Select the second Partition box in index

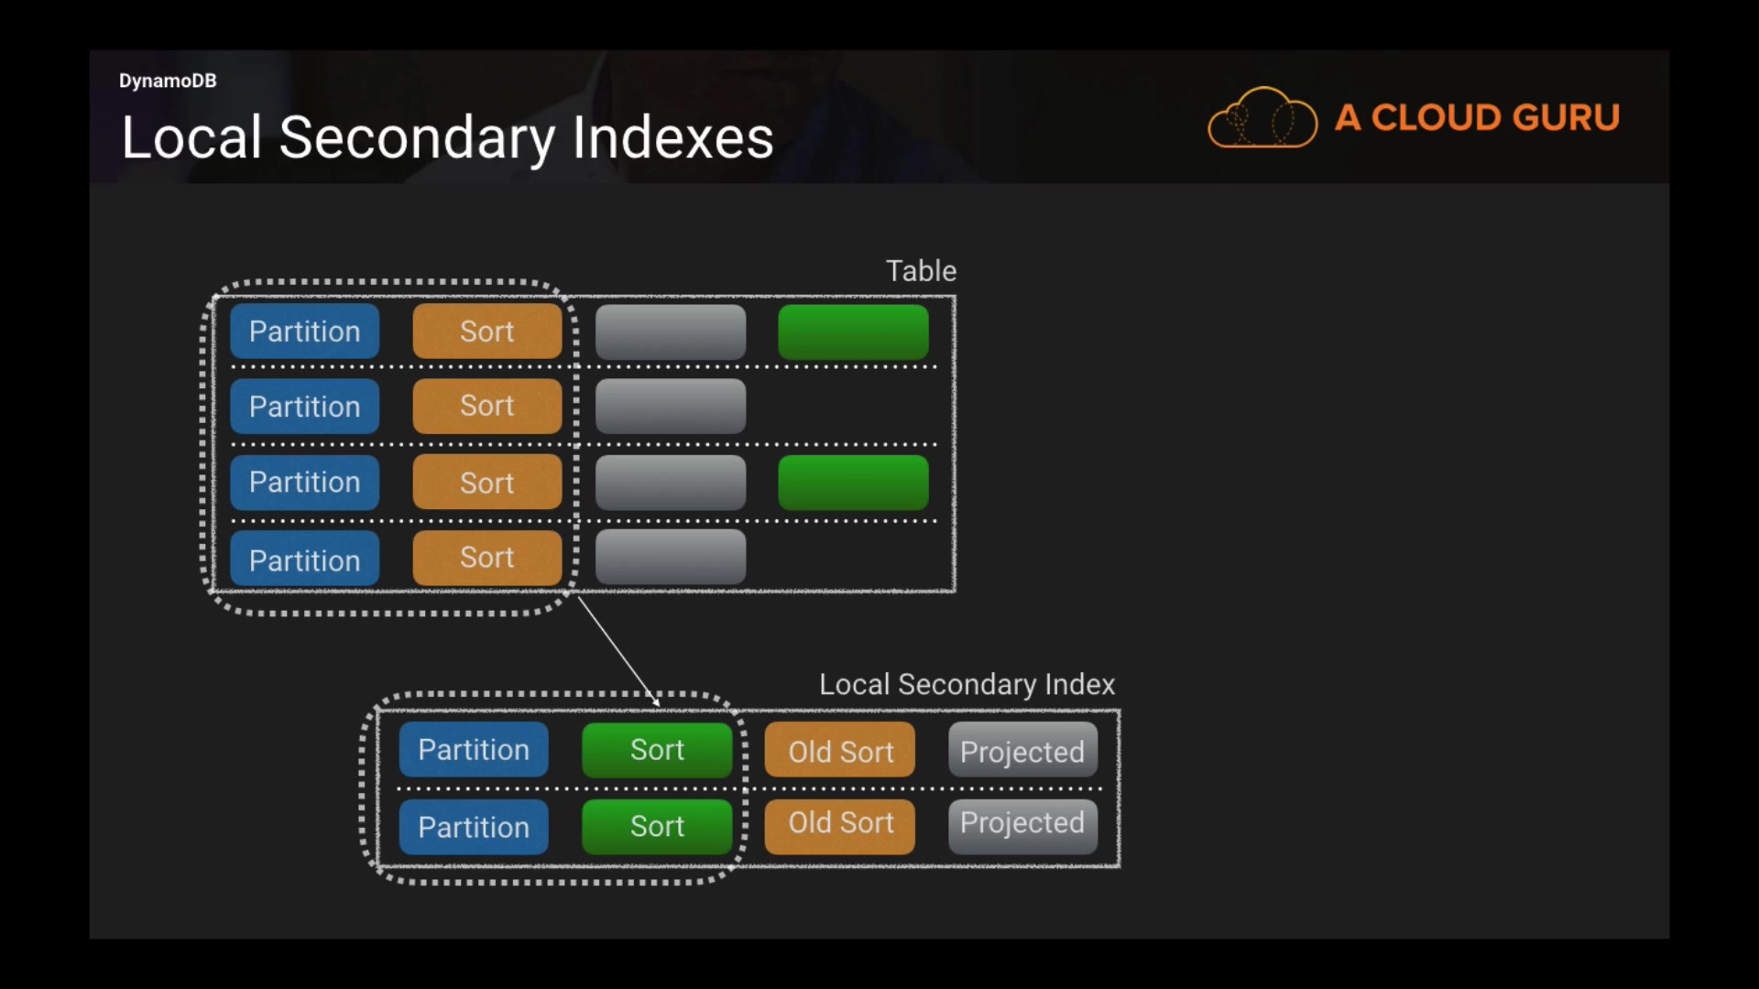[x=474, y=827]
